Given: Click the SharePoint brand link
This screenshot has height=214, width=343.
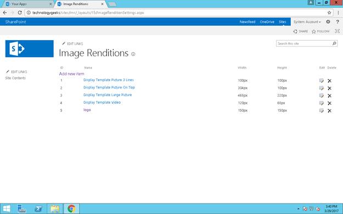Looking at the screenshot, I should coord(15,22).
